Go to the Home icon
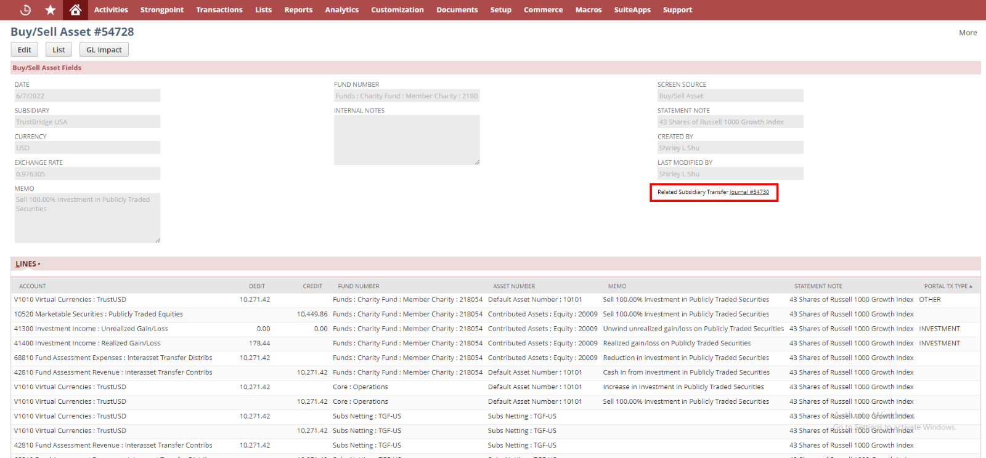986x458 pixels. (75, 10)
